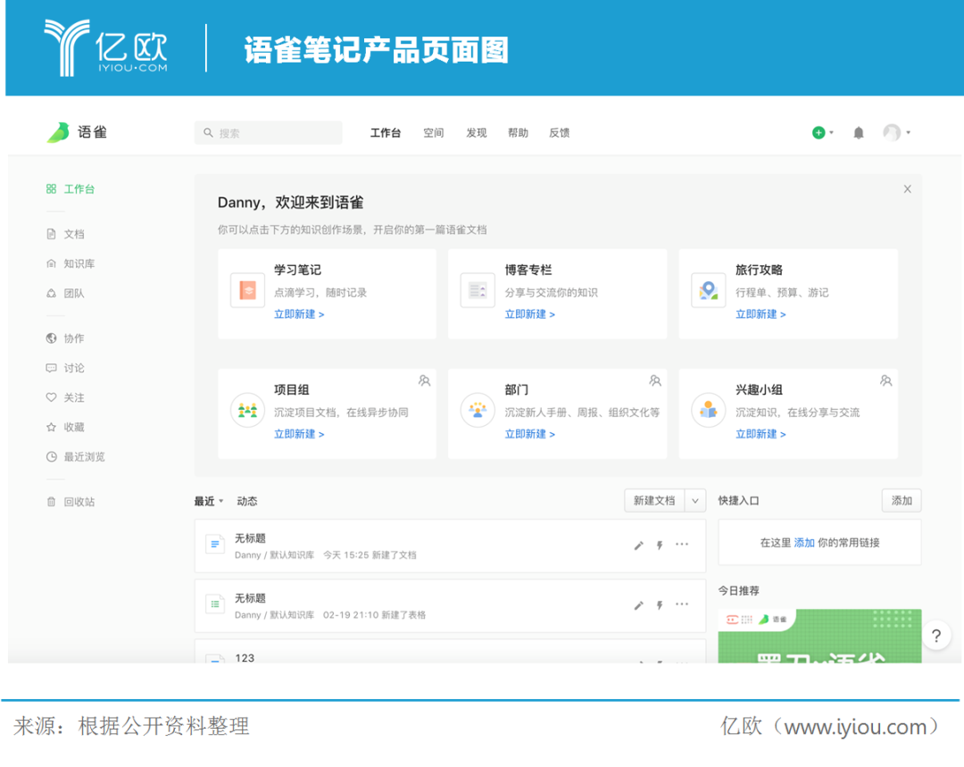Click the 团队 sidebar icon
This screenshot has height=767, width=964.
point(52,293)
